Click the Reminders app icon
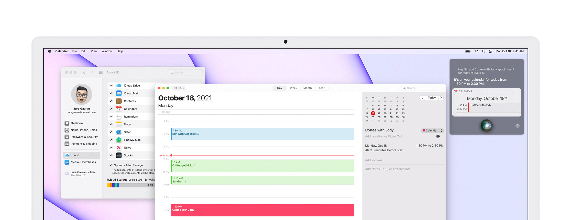This screenshot has height=220, width=571. tap(119, 117)
